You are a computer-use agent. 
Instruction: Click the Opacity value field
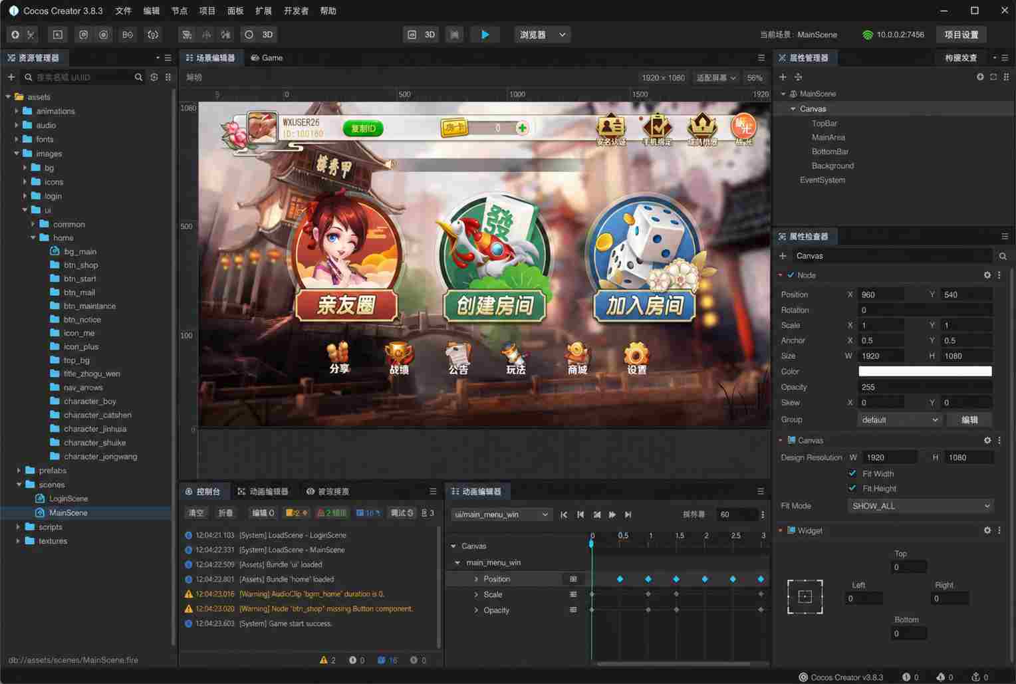pos(925,387)
